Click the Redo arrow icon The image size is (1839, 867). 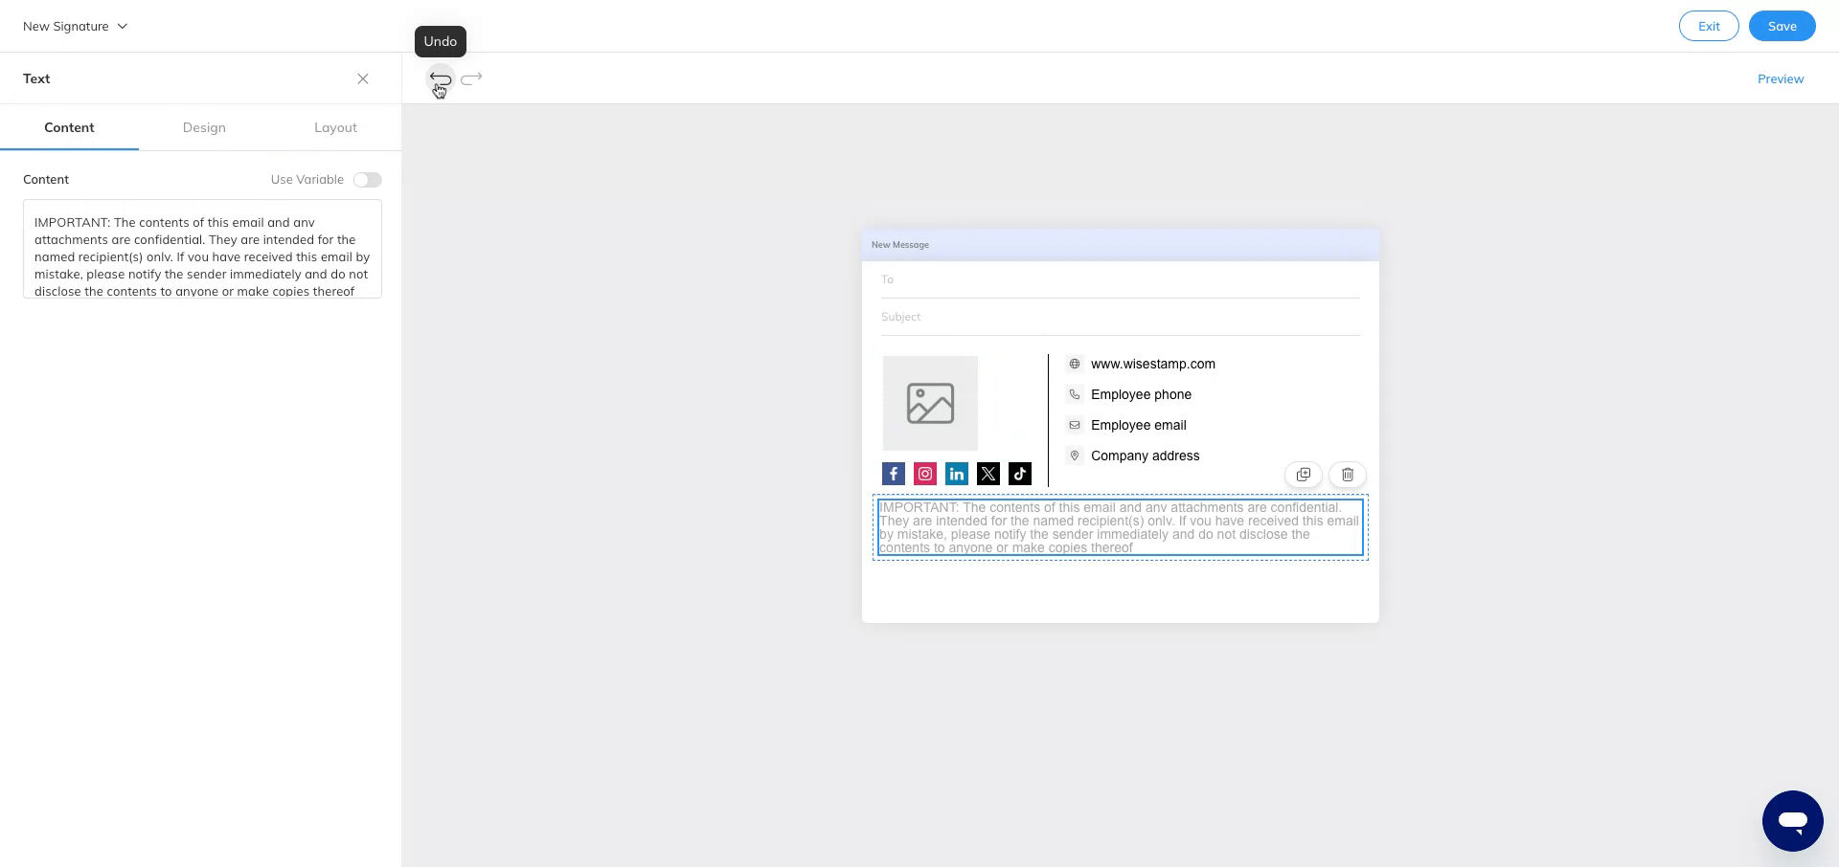pos(471,78)
